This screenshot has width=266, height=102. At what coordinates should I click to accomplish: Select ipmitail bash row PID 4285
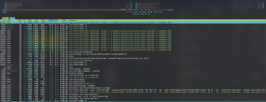point(133,94)
